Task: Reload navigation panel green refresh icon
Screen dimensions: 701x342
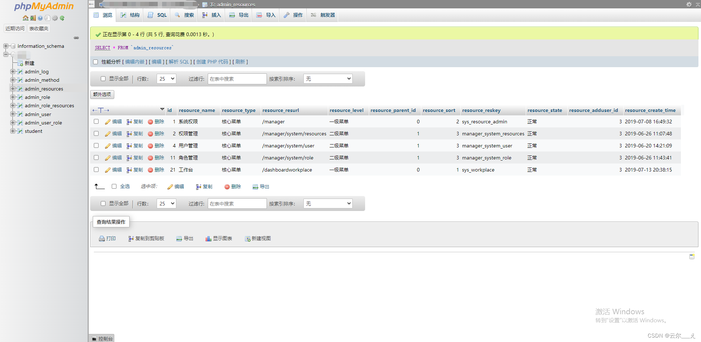Action: 62,18
